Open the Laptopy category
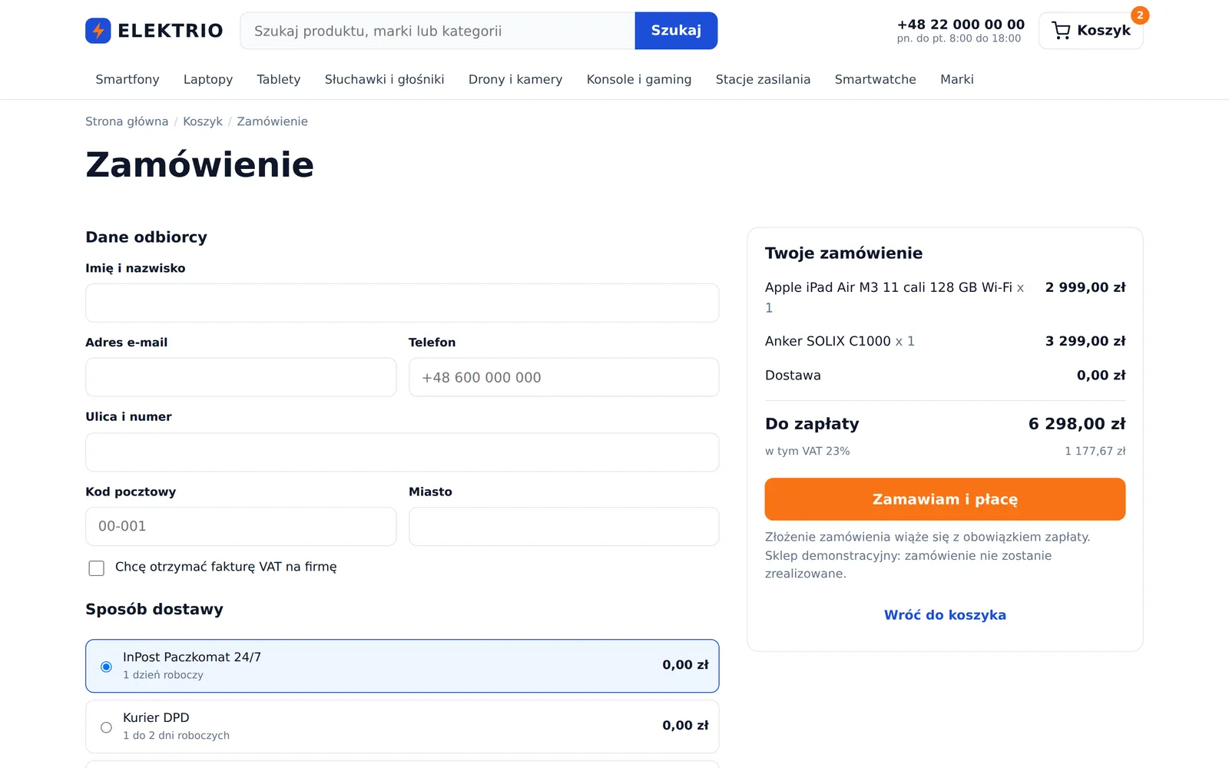This screenshot has width=1229, height=768. (208, 79)
